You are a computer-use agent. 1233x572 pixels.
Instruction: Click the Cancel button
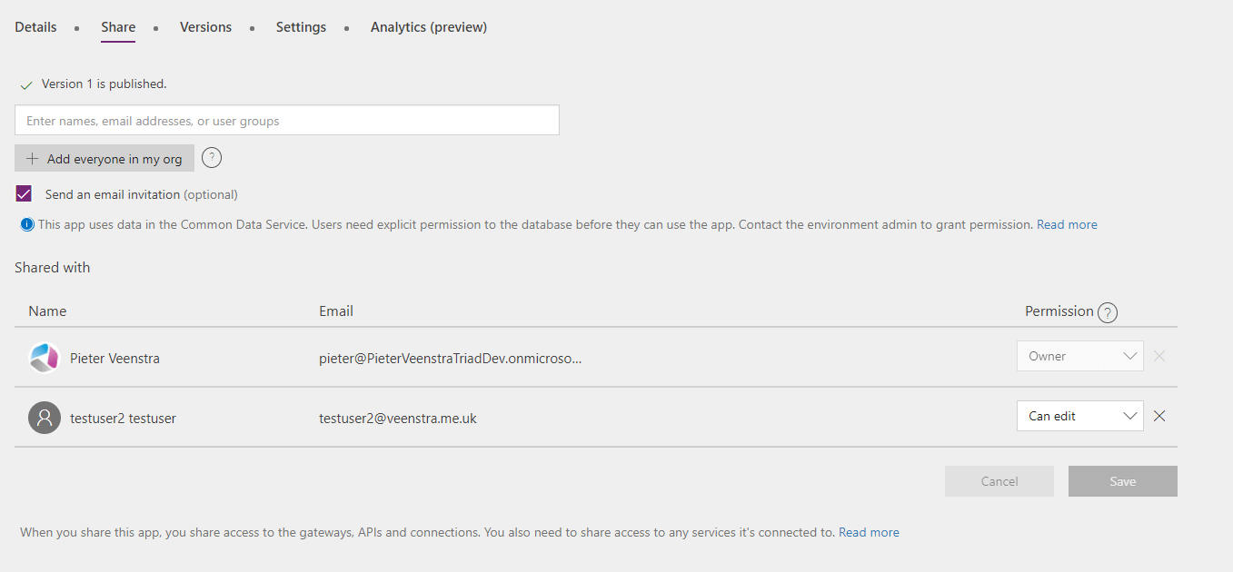[x=999, y=481]
